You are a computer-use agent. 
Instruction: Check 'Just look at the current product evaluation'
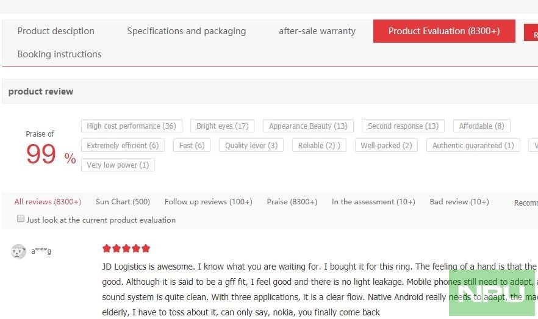(x=21, y=219)
